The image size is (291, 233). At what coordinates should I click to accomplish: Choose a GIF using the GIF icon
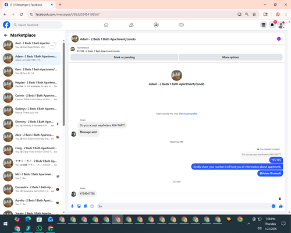point(92,206)
